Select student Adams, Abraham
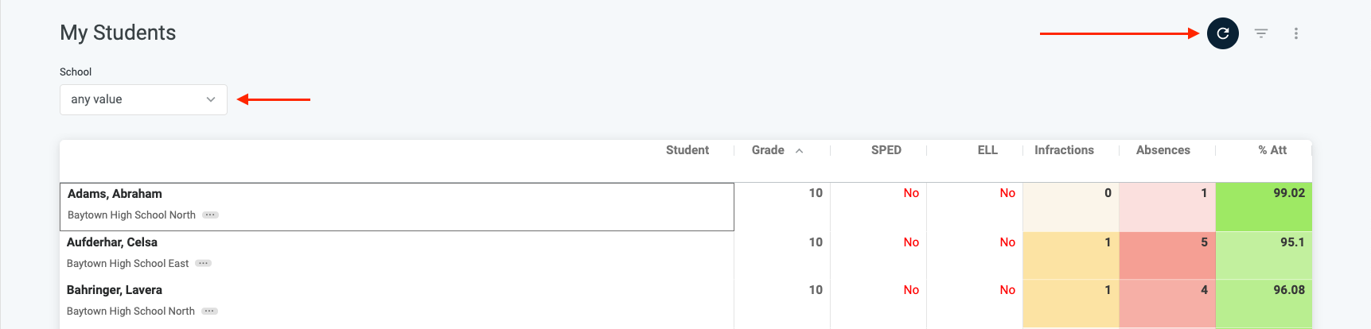The height and width of the screenshot is (329, 1371). pyautogui.click(x=115, y=194)
